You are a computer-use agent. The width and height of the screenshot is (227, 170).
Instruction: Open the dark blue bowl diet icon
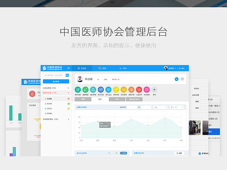pyautogui.click(x=101, y=90)
